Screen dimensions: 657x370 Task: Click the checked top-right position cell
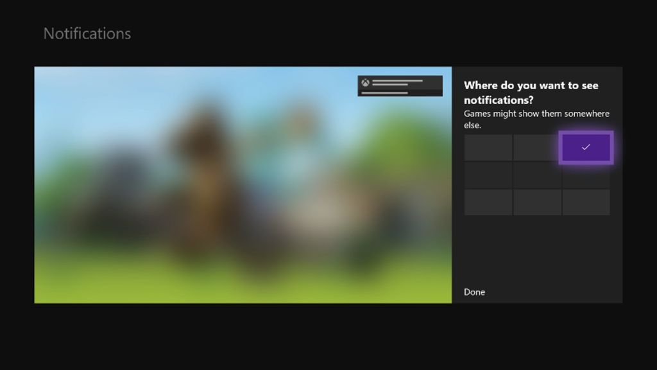pyautogui.click(x=586, y=147)
